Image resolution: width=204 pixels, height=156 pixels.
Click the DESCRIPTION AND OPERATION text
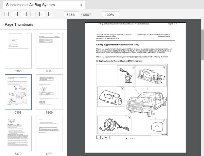coord(107,38)
